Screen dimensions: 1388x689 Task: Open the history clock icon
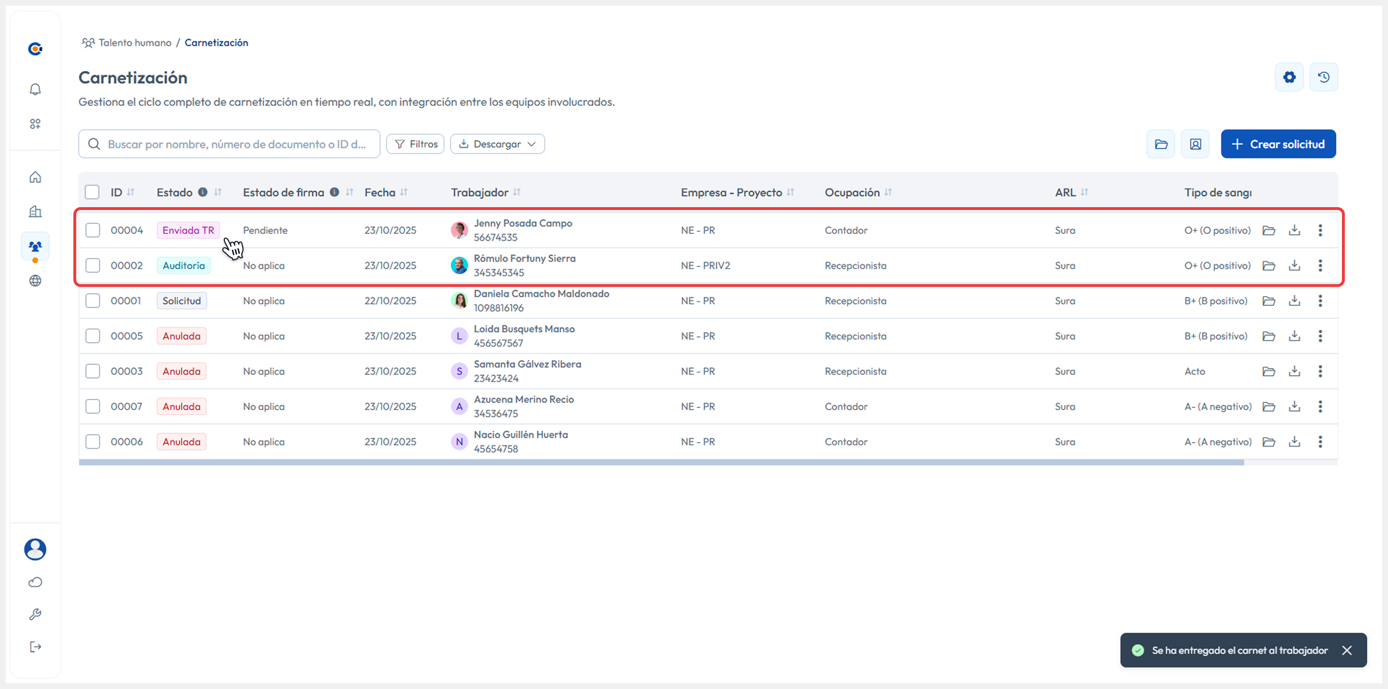[x=1323, y=77]
